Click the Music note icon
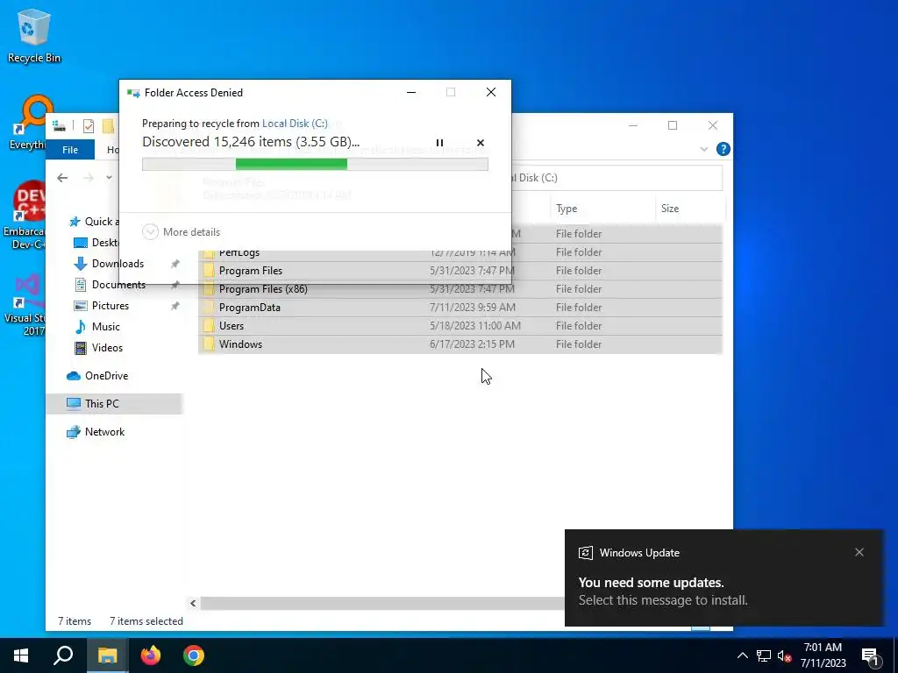This screenshot has width=898, height=673. point(81,327)
